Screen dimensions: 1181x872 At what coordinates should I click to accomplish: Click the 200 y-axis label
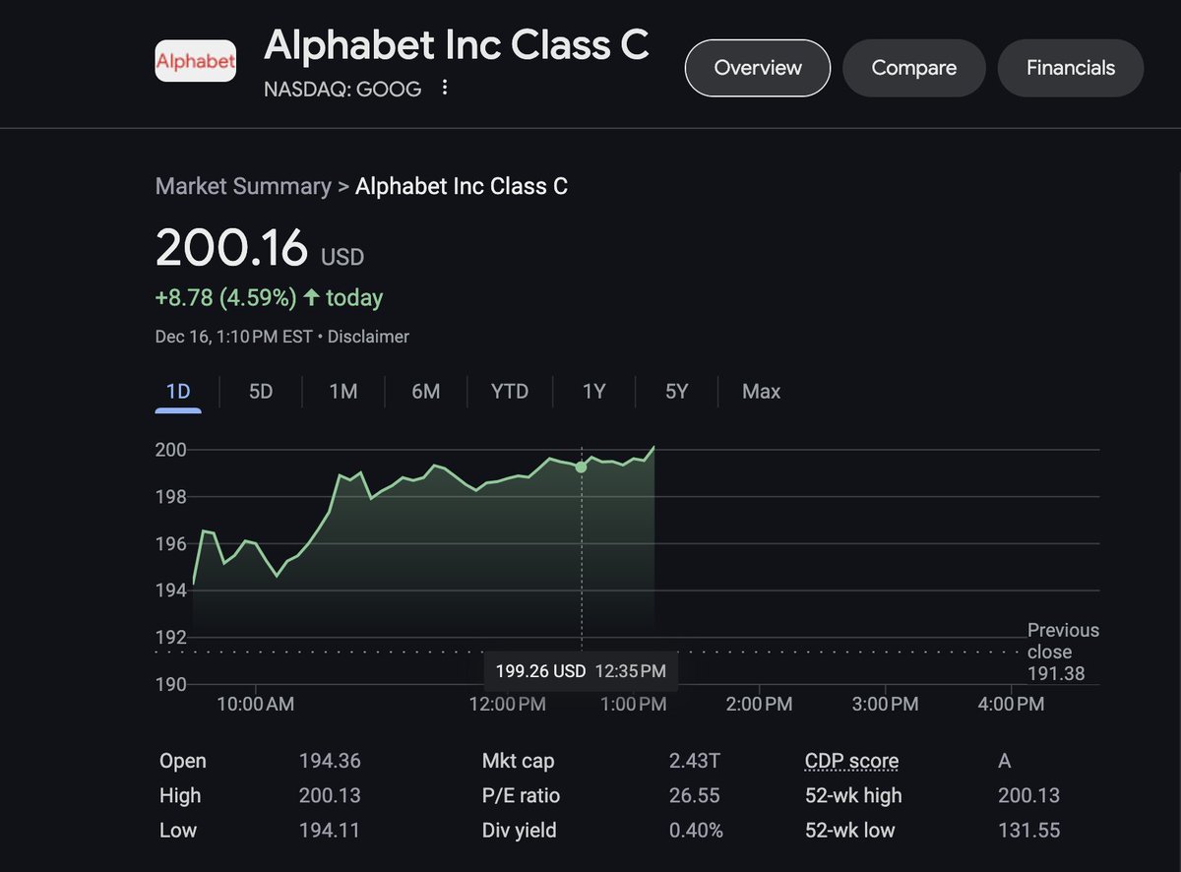coord(172,450)
